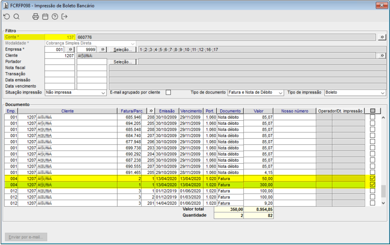The image size is (390, 245).
Task: Click the first Data emissão input field
Action: click(60, 80)
